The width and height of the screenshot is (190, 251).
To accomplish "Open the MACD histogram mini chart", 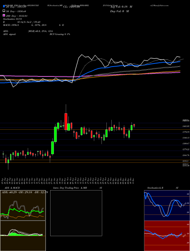I will pyautogui.click(x=23, y=236).
